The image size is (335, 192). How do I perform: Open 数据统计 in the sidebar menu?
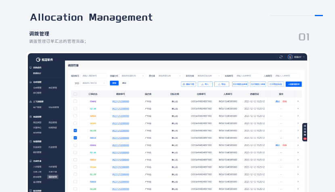[37, 73]
